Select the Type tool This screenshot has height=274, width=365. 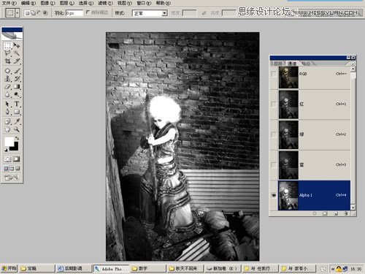(x=17, y=104)
